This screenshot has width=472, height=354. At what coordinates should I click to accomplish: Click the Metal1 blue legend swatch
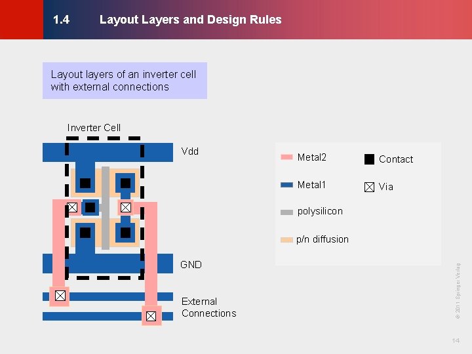(286, 185)
